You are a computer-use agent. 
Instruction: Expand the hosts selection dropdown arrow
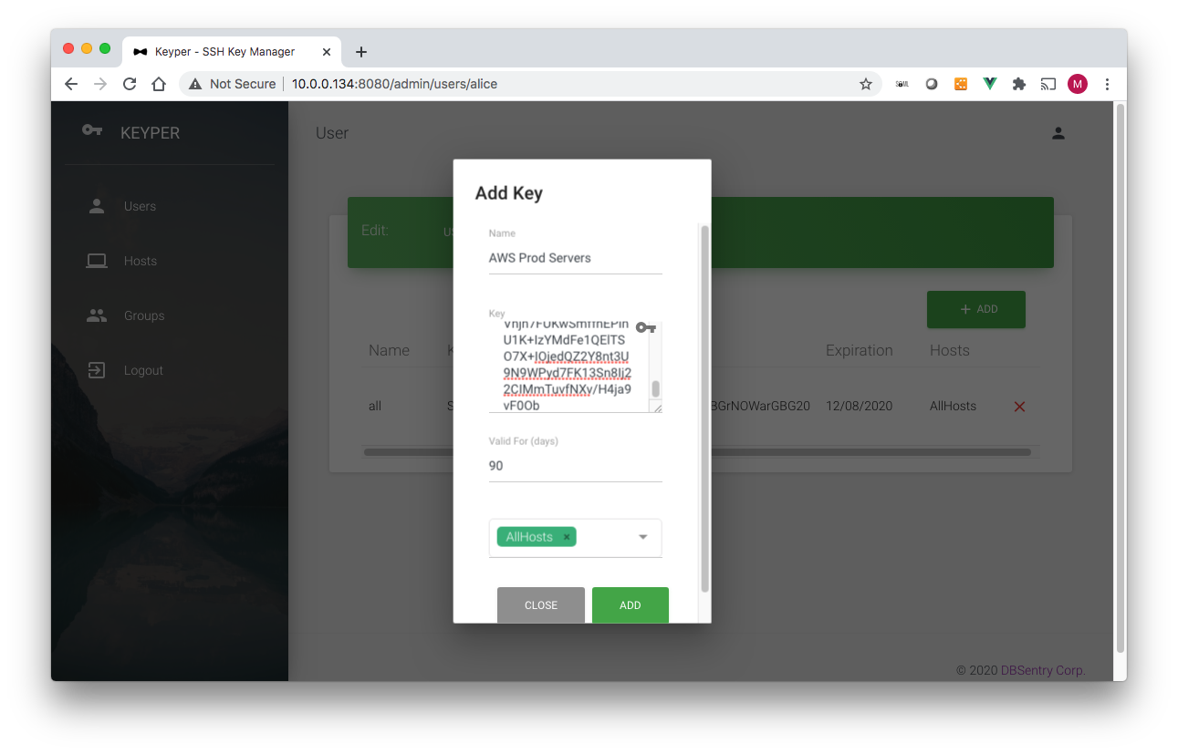click(643, 537)
